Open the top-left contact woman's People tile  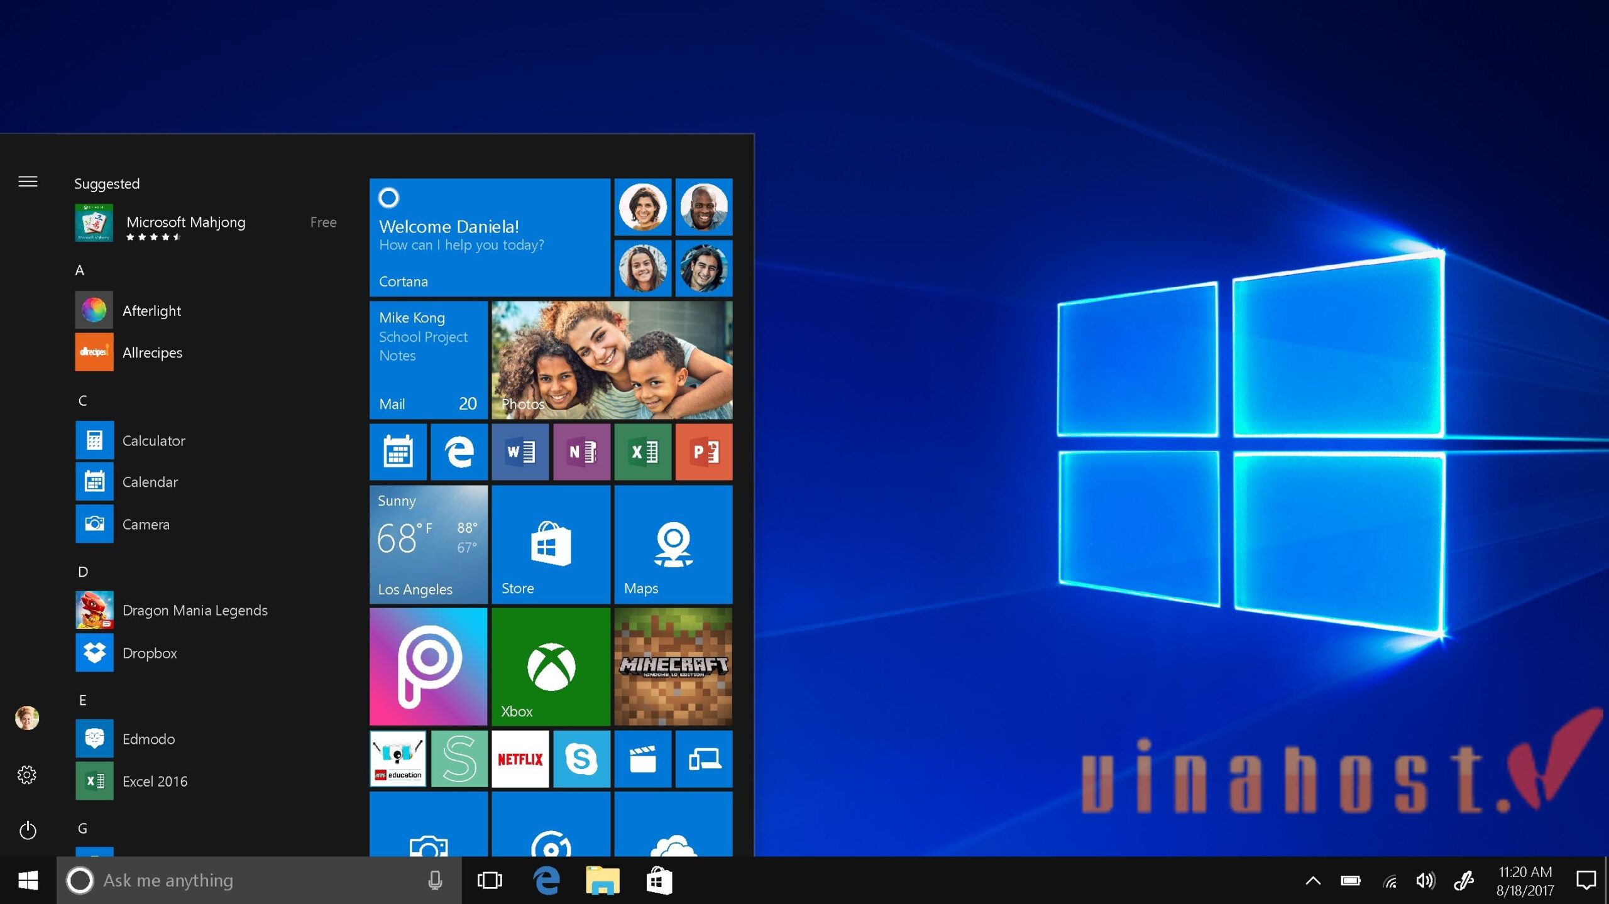642,207
